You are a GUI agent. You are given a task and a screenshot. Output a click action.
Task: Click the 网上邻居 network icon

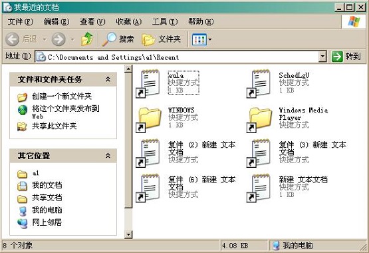pyautogui.click(x=23, y=224)
